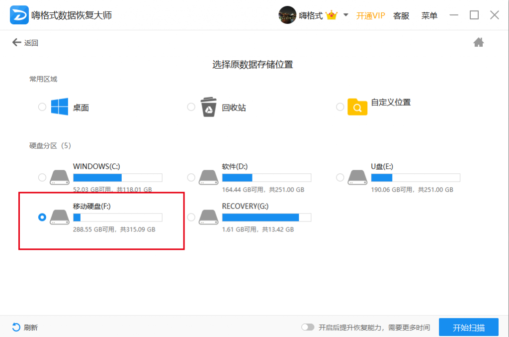
Task: Click the WINDOWS(C:) drive icon
Action: (x=60, y=177)
